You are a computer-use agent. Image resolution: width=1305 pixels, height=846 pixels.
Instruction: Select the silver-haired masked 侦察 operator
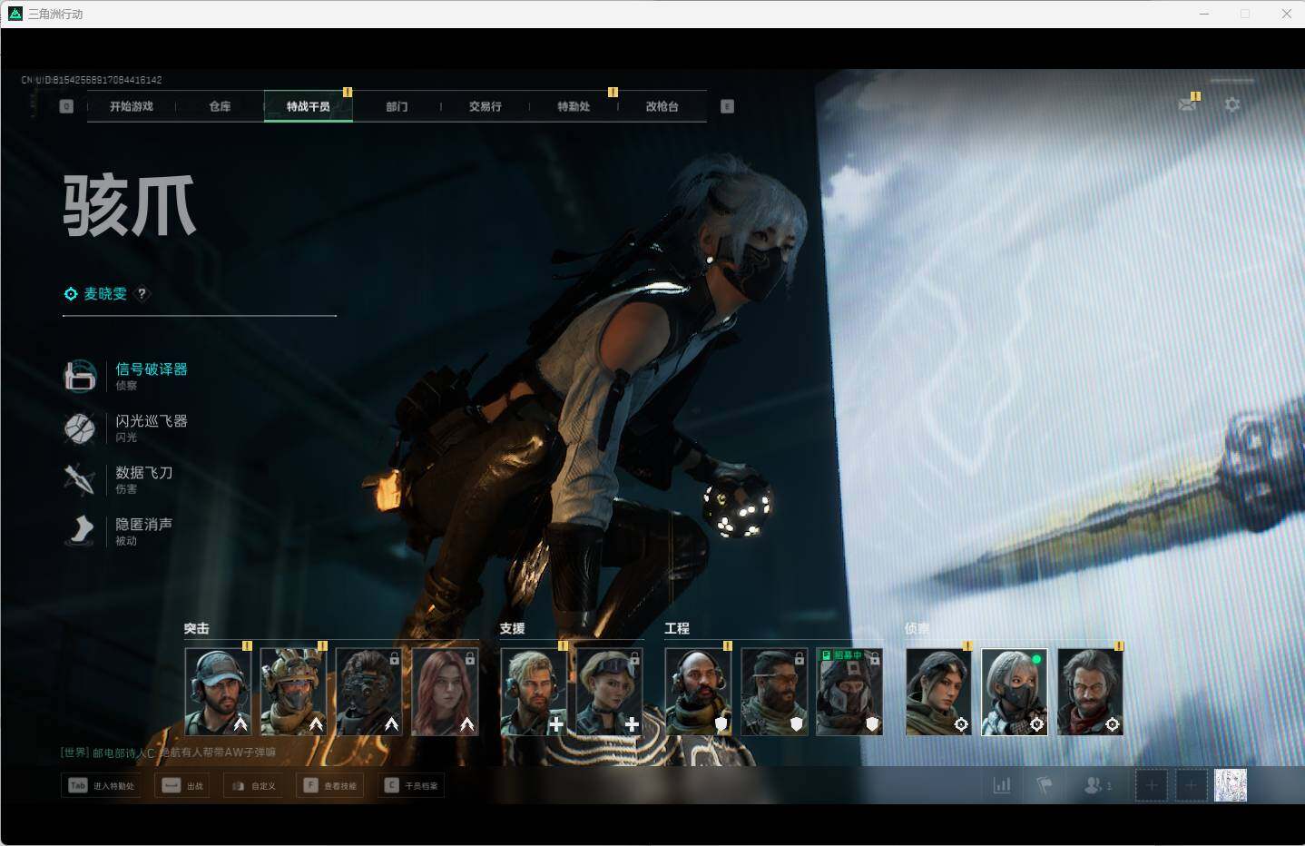(1014, 691)
